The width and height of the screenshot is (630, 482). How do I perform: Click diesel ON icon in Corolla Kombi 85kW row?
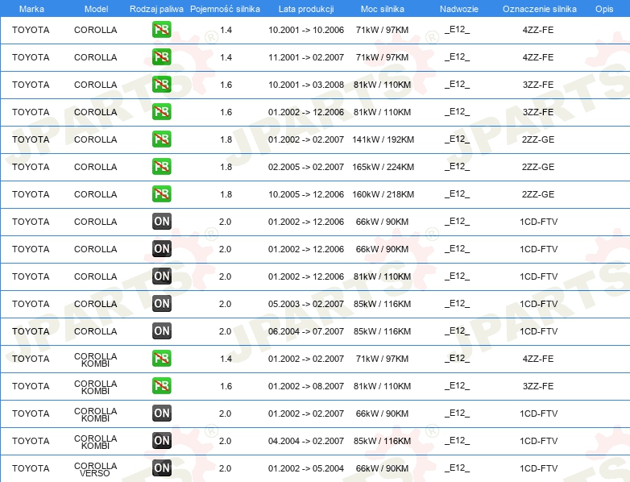coord(161,440)
